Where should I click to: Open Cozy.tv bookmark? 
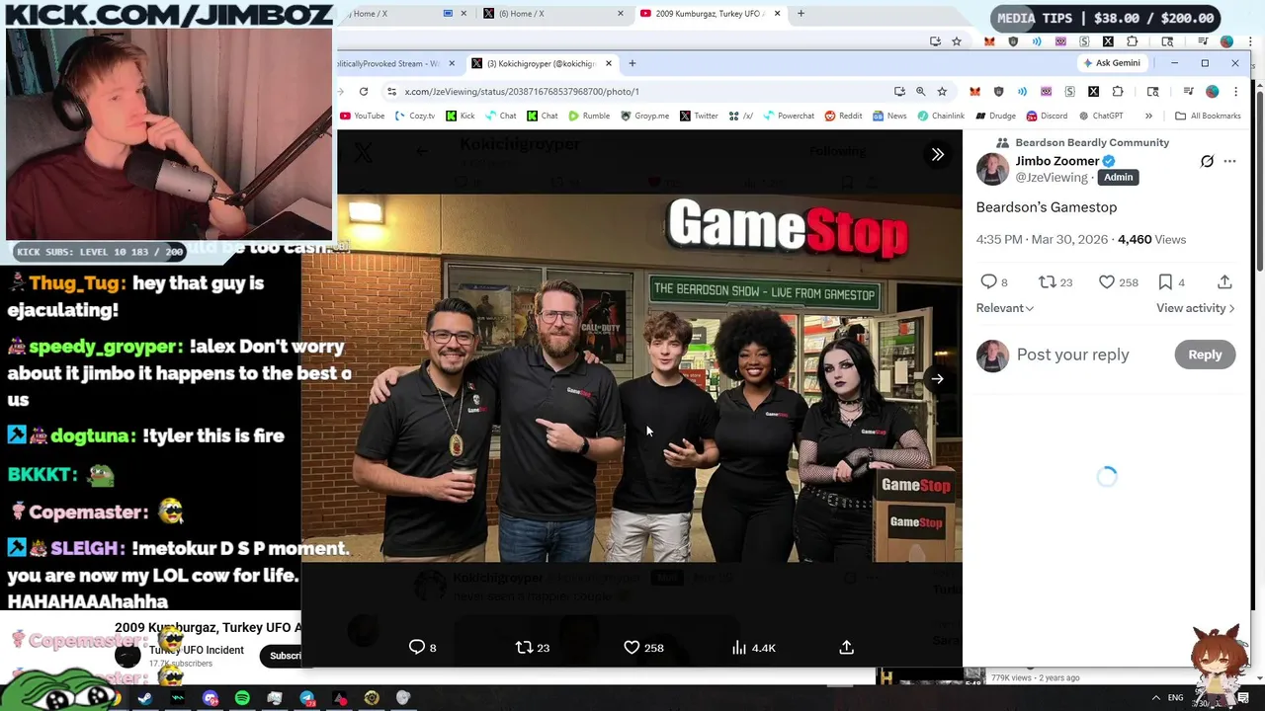[414, 116]
